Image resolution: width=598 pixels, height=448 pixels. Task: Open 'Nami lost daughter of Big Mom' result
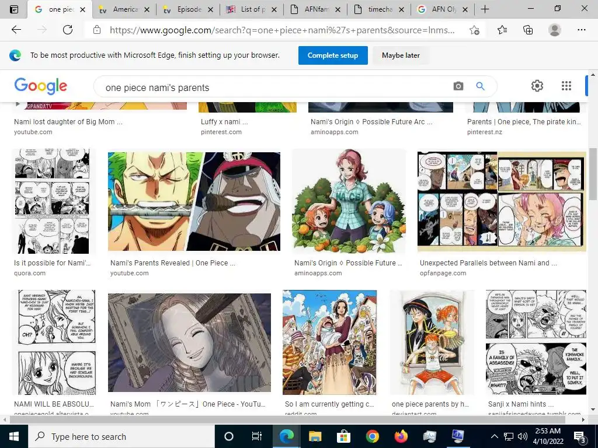click(68, 122)
